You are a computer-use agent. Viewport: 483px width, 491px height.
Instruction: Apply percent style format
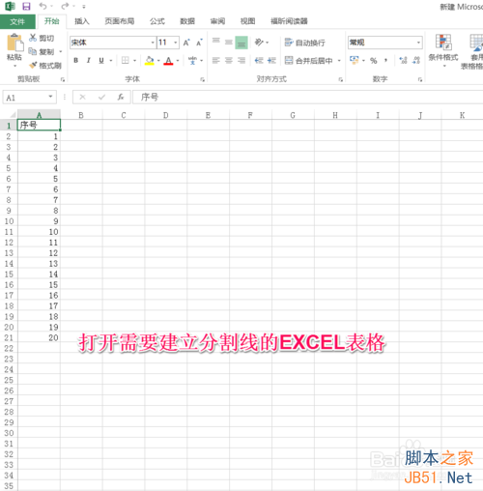coord(374,60)
